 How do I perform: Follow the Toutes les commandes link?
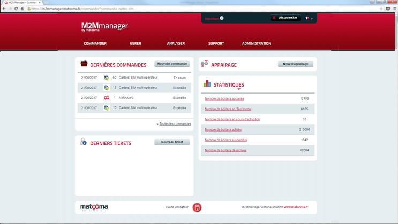point(175,123)
